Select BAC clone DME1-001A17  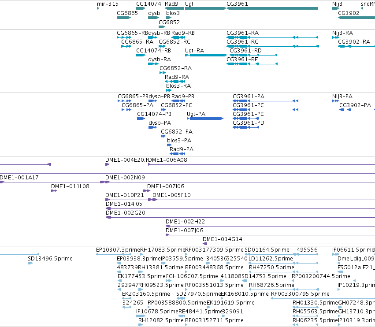(x=19, y=178)
